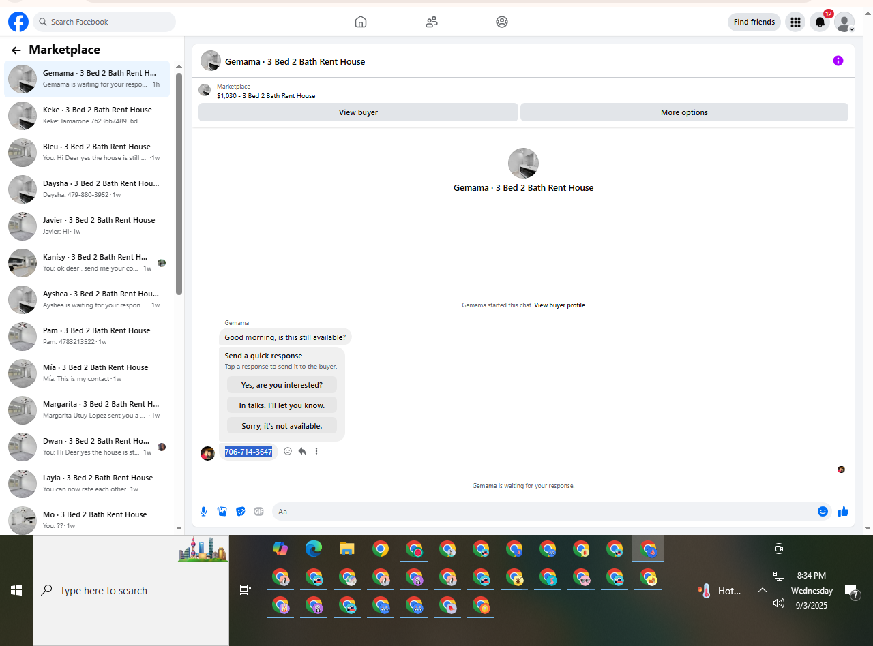
Task: Open the Javier conversation
Action: click(87, 226)
